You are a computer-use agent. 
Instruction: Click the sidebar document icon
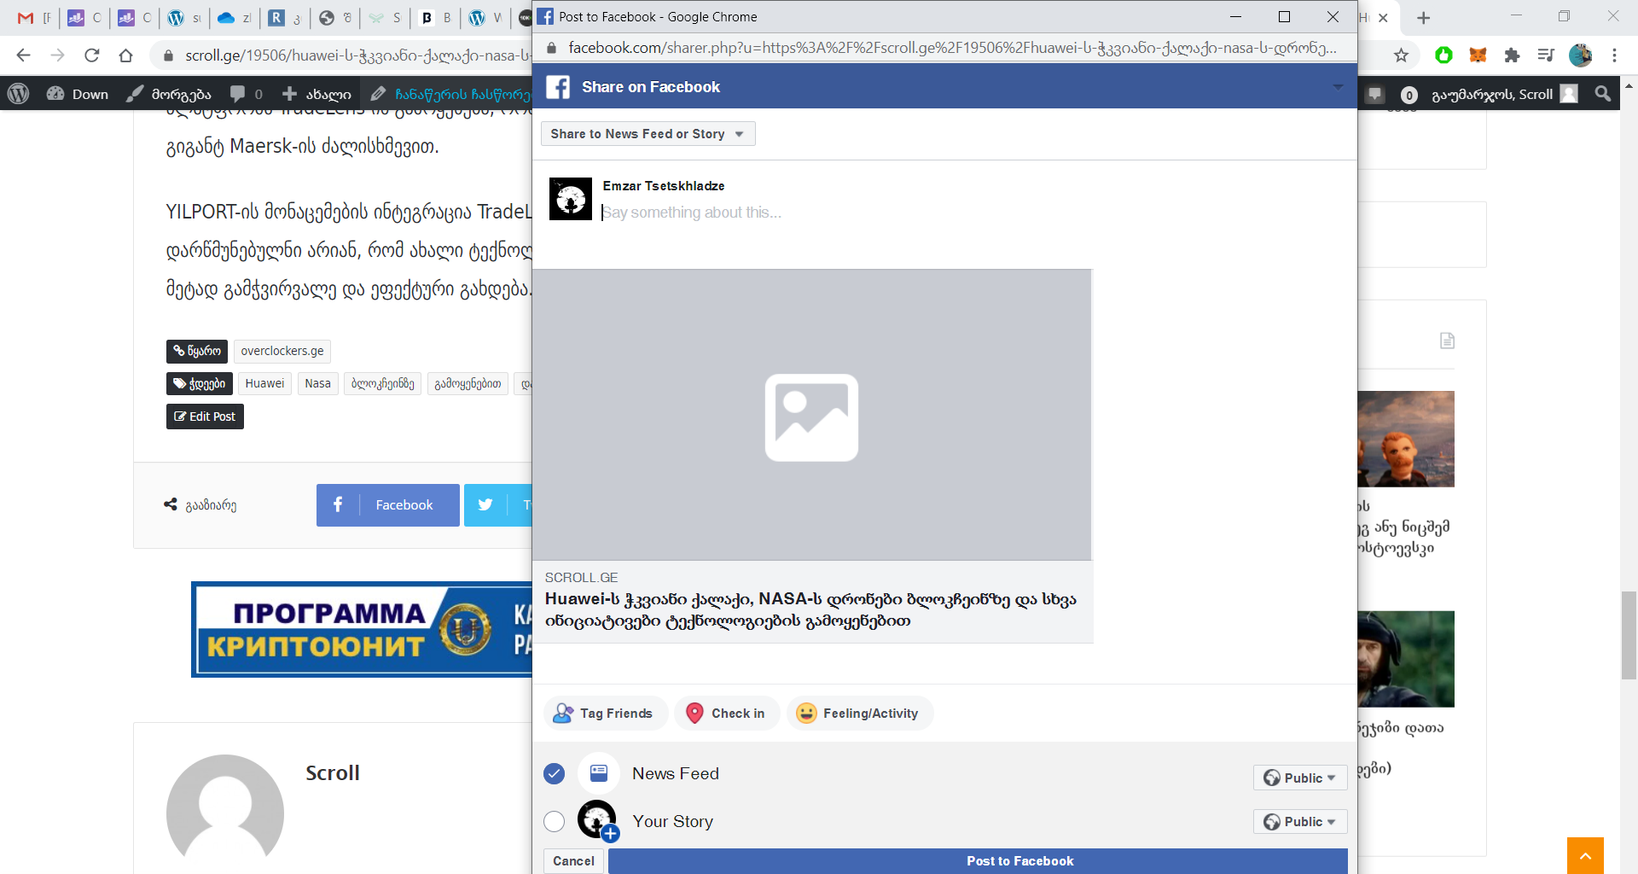pos(1447,341)
